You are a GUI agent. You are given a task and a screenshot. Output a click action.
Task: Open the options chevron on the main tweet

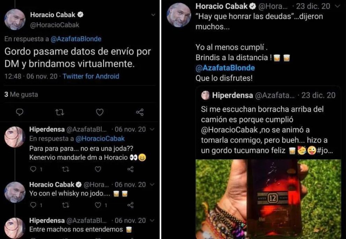[153, 15]
